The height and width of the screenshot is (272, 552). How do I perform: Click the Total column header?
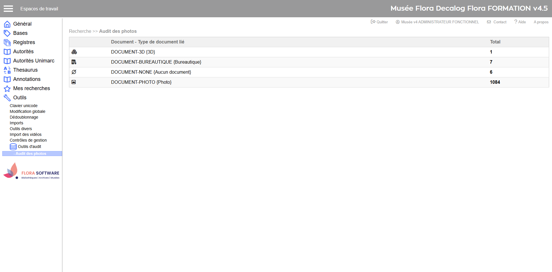pyautogui.click(x=495, y=42)
